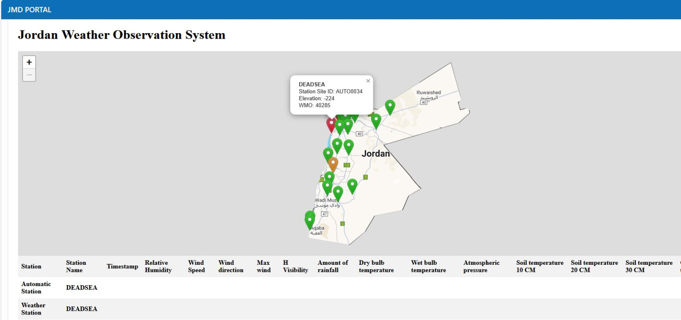The image size is (681, 320).
Task: Click the Station column header
Action: click(31, 266)
